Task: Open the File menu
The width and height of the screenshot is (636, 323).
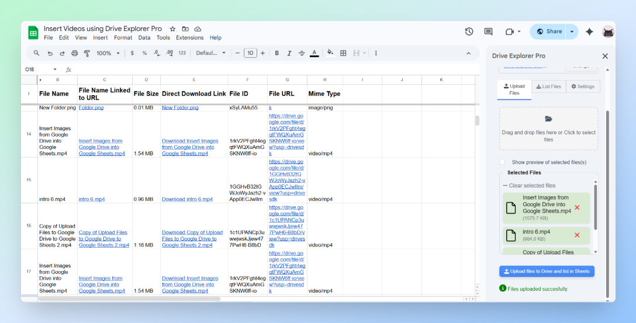Action: click(49, 38)
